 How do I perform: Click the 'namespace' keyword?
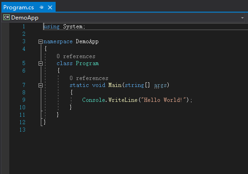click(58, 41)
